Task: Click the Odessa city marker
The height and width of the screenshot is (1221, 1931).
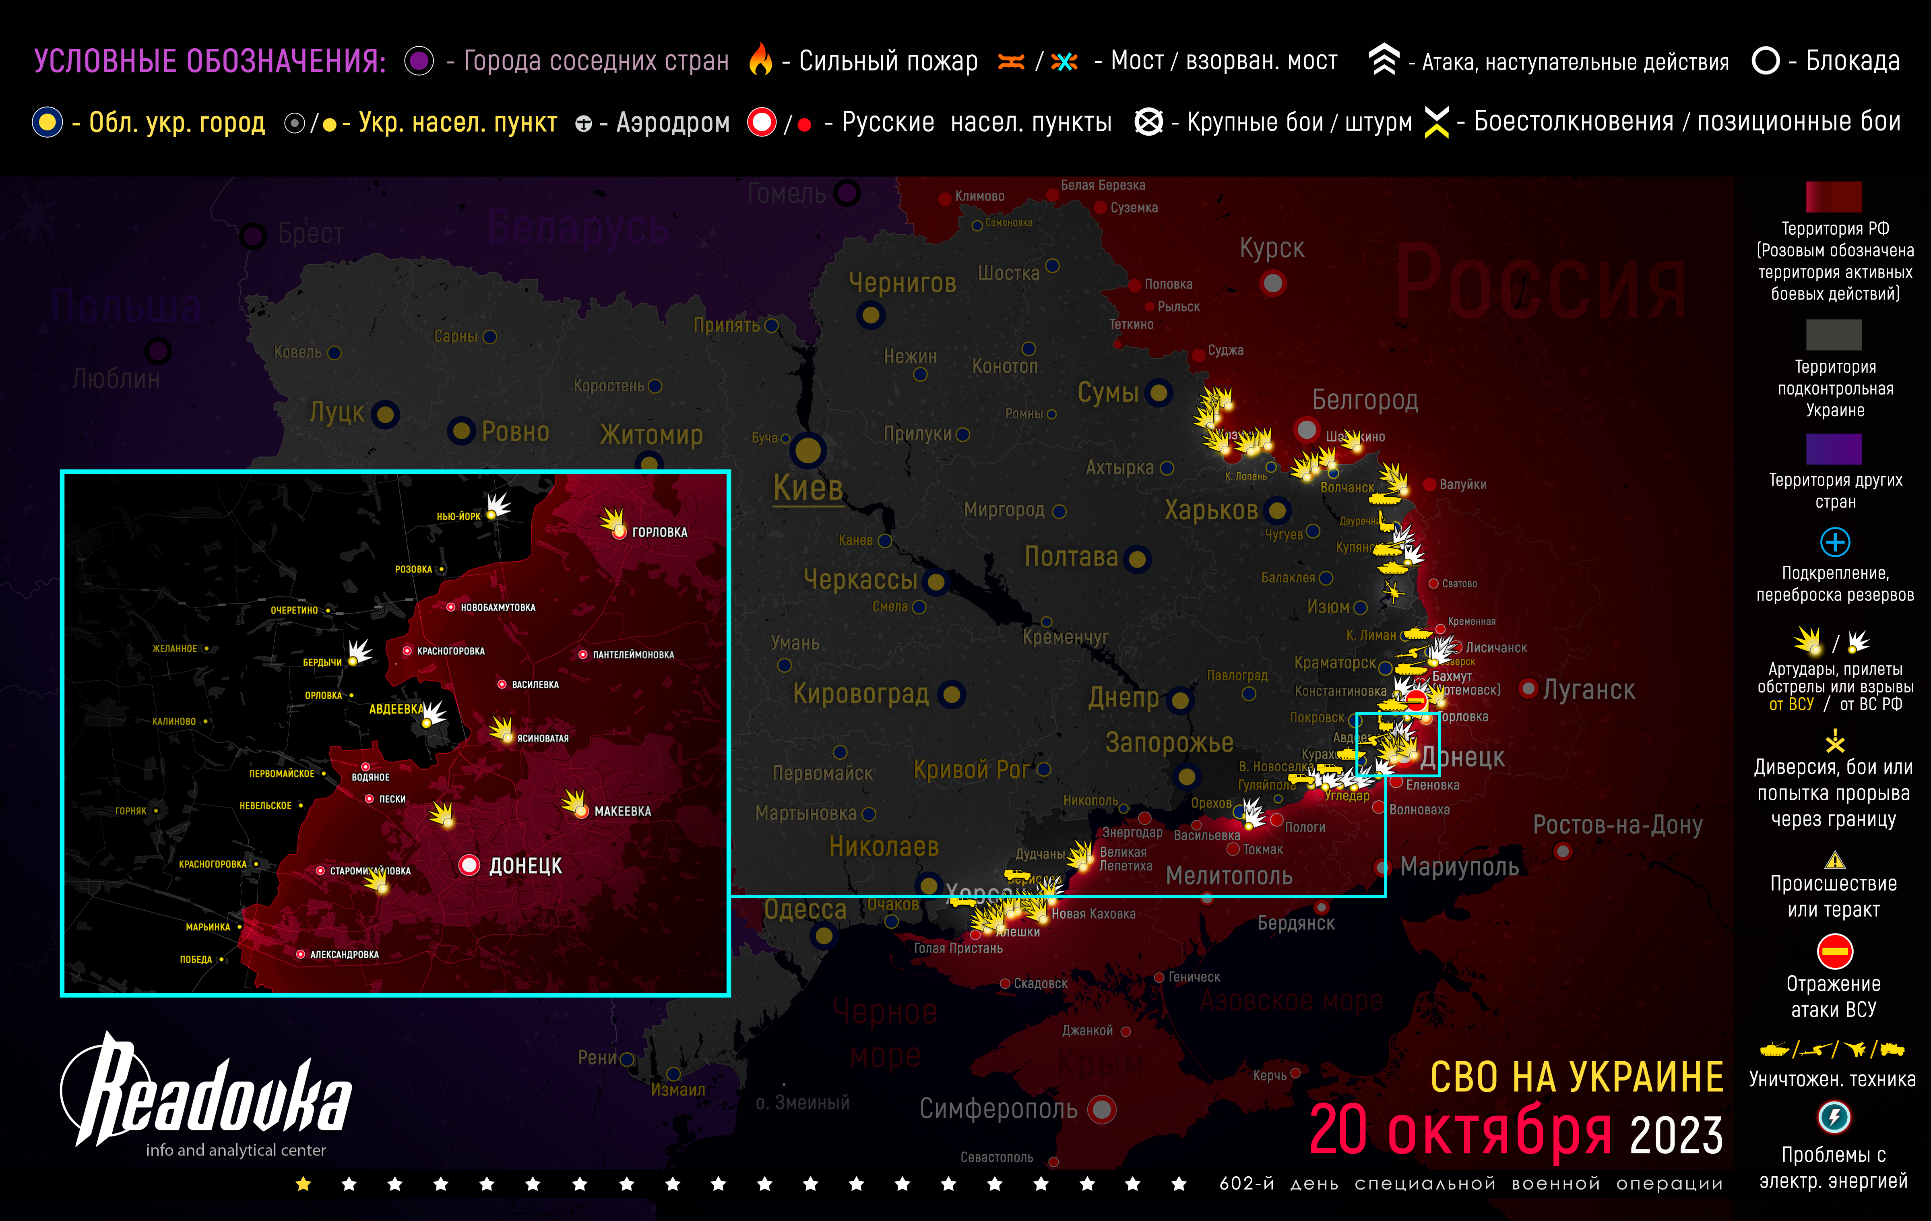Action: [x=824, y=935]
